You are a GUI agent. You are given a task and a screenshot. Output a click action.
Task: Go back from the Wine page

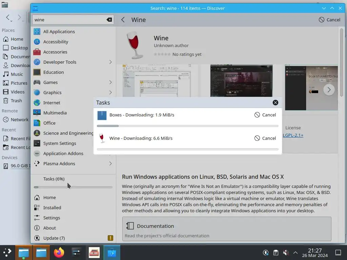pyautogui.click(x=123, y=20)
